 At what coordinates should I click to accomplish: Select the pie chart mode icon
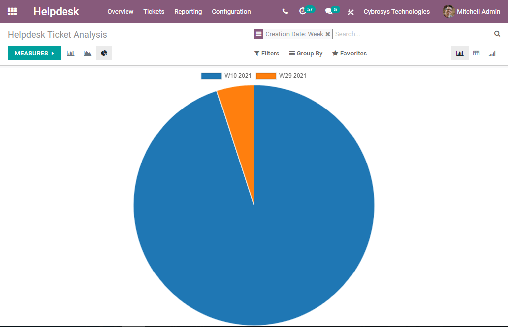[x=104, y=53]
